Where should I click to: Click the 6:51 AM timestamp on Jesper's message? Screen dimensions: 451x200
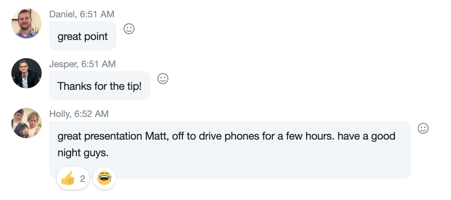click(x=98, y=64)
